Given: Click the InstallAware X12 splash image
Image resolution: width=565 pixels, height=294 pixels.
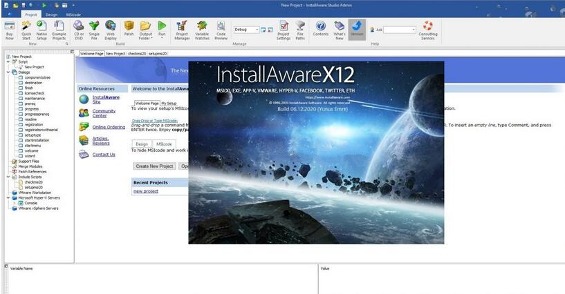Looking at the screenshot, I should click(316, 153).
